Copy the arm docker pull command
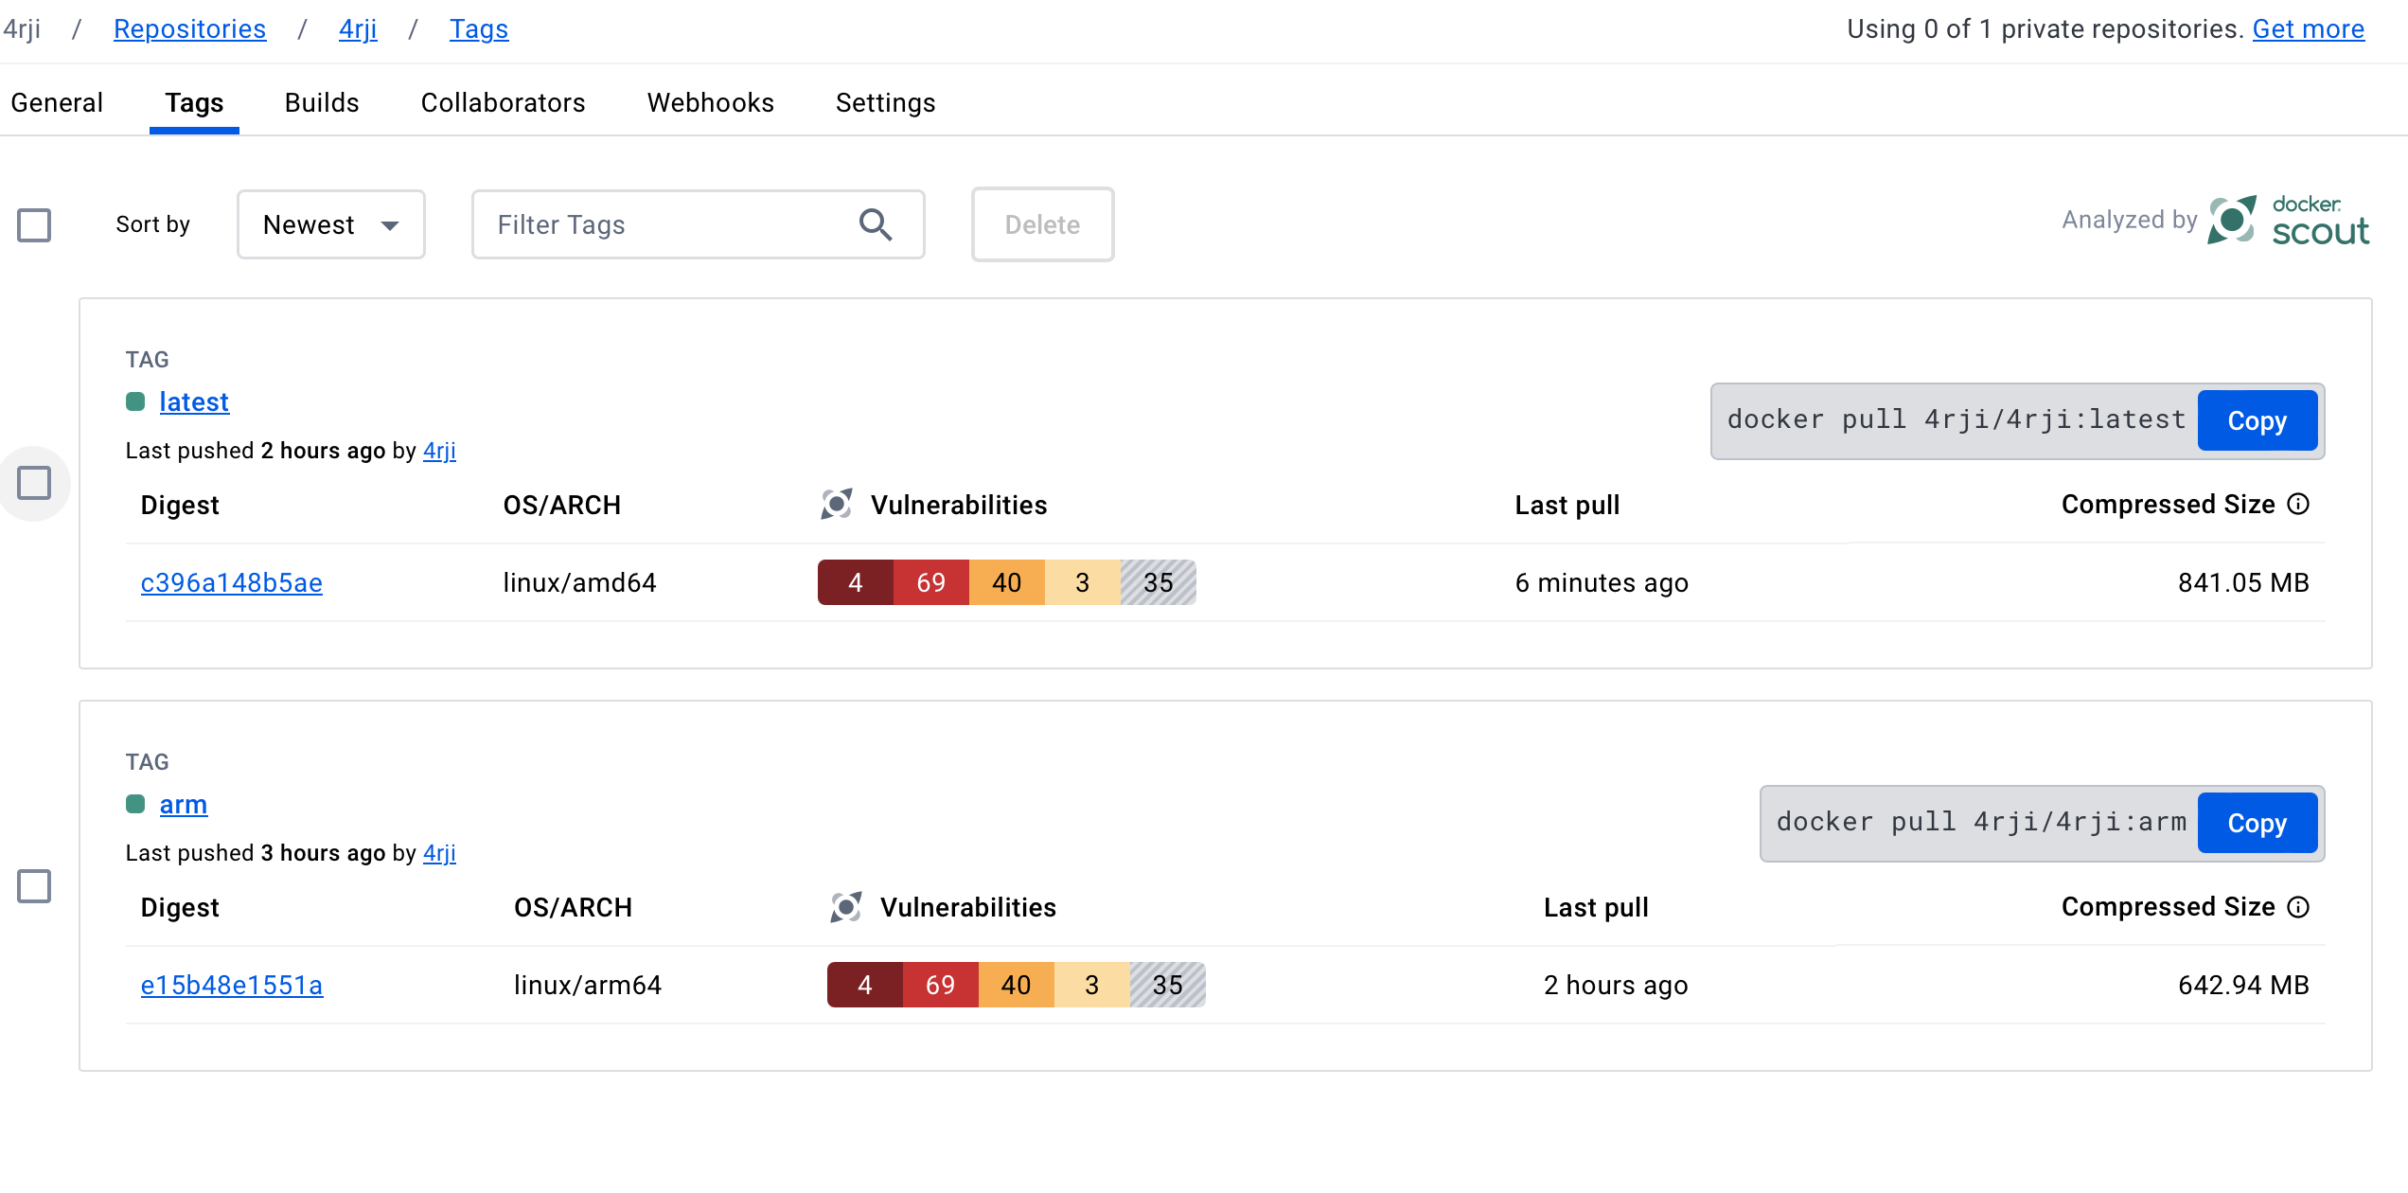Screen dimensions: 2408x1193 [2257, 823]
